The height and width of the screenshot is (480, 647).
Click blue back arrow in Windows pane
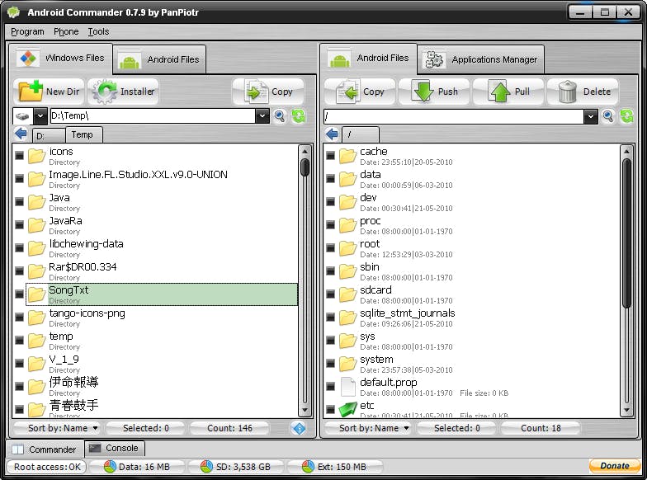tap(21, 134)
